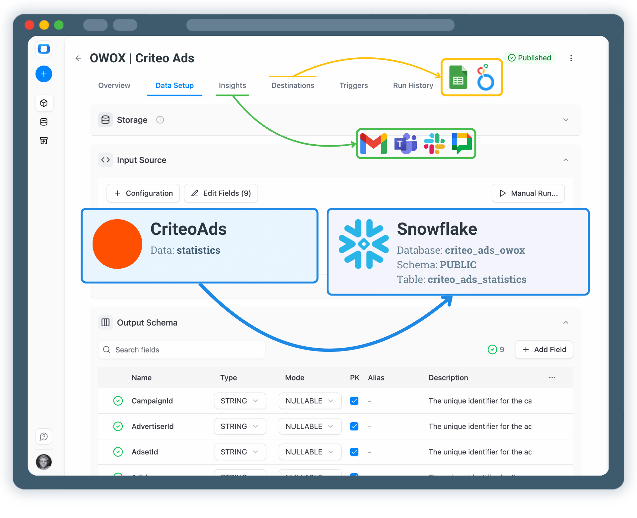Open the Type dropdown for CampaignId
Viewport: 637px width, 518px height.
[x=240, y=401]
